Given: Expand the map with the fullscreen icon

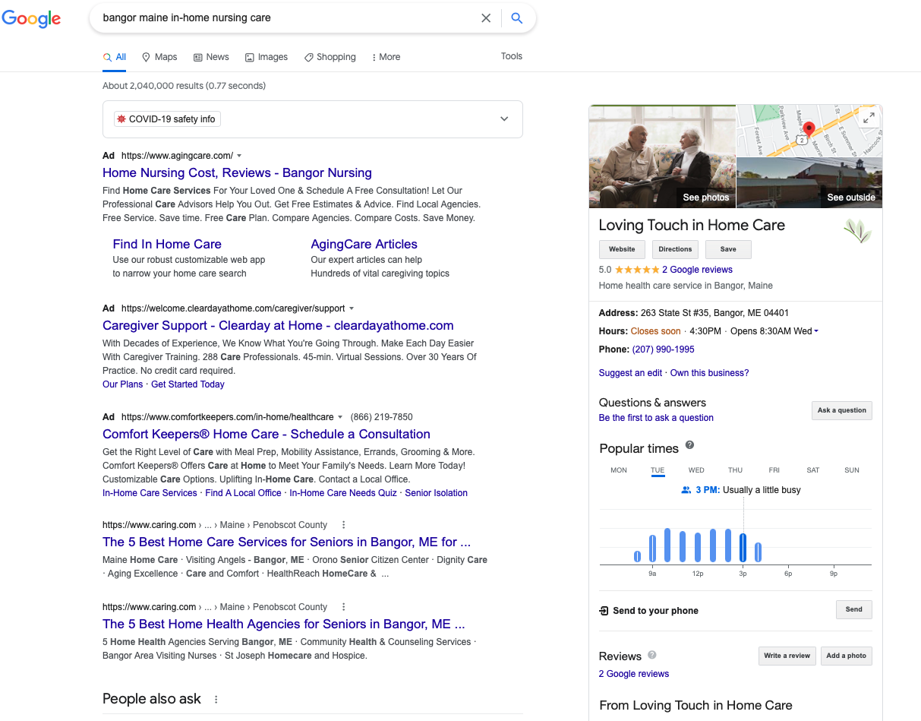Looking at the screenshot, I should point(869,118).
